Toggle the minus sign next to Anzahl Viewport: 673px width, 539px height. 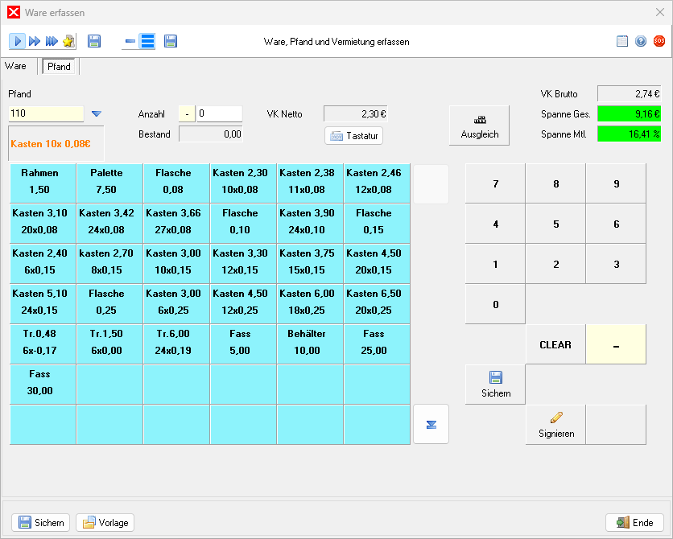tap(186, 114)
